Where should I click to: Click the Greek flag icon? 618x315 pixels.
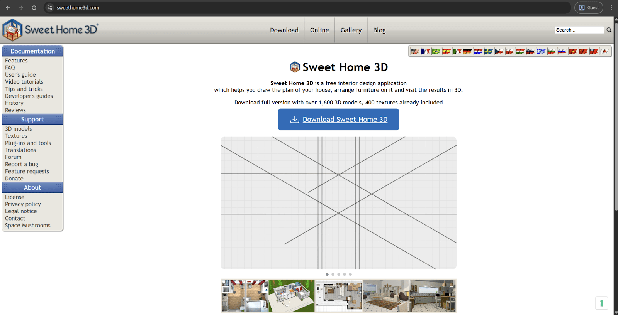click(x=541, y=51)
